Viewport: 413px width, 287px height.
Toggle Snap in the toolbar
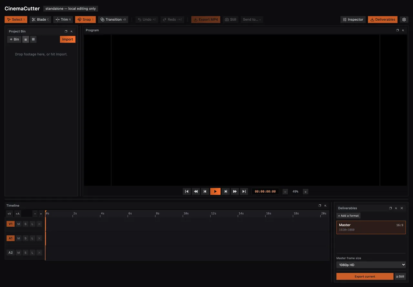click(86, 19)
